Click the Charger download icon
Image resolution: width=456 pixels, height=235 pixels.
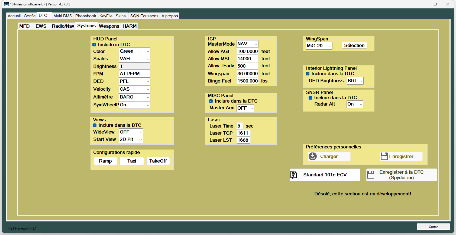(x=313, y=156)
